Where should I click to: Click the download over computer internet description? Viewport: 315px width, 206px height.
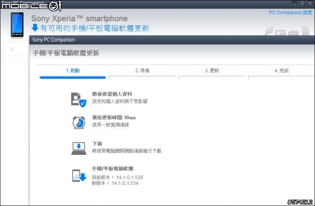tap(126, 151)
